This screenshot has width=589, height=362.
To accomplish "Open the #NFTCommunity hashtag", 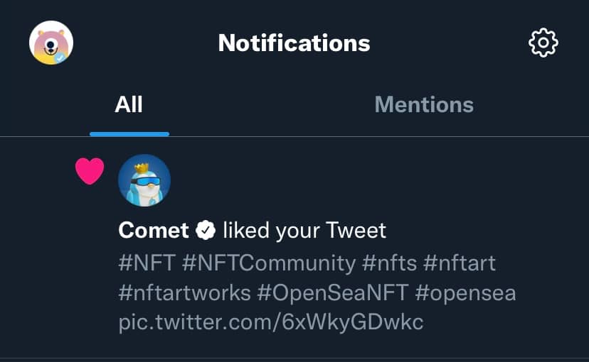I will (x=269, y=263).
